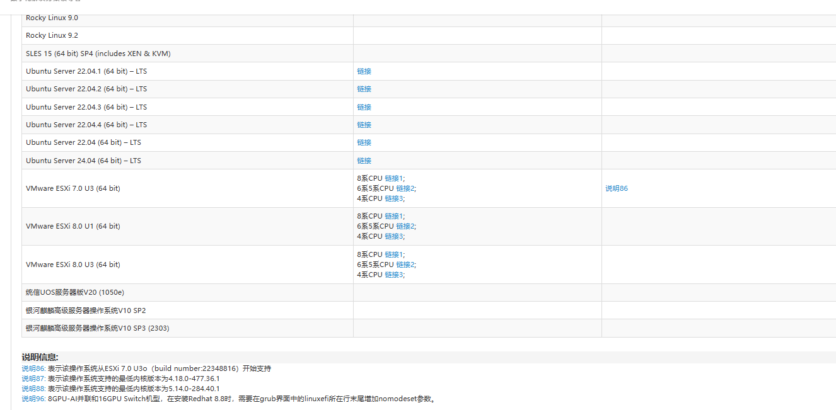Select the 银河麒麟高级服务器操作系统V10 SP3 (2303) cell
Image resolution: width=836 pixels, height=410 pixels.
click(x=187, y=328)
